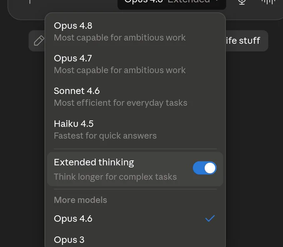Click the Most efficient for everyday tasks description
Screen dimensions: 283x247
[120, 103]
